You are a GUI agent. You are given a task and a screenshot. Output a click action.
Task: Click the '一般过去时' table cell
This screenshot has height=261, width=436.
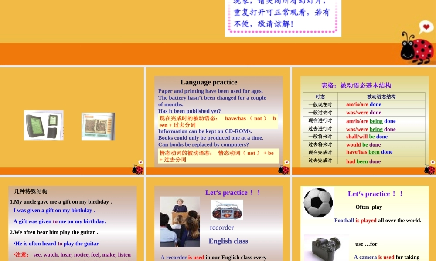(x=320, y=113)
